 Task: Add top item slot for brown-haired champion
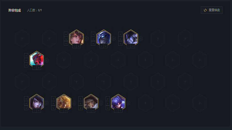[66, 34]
